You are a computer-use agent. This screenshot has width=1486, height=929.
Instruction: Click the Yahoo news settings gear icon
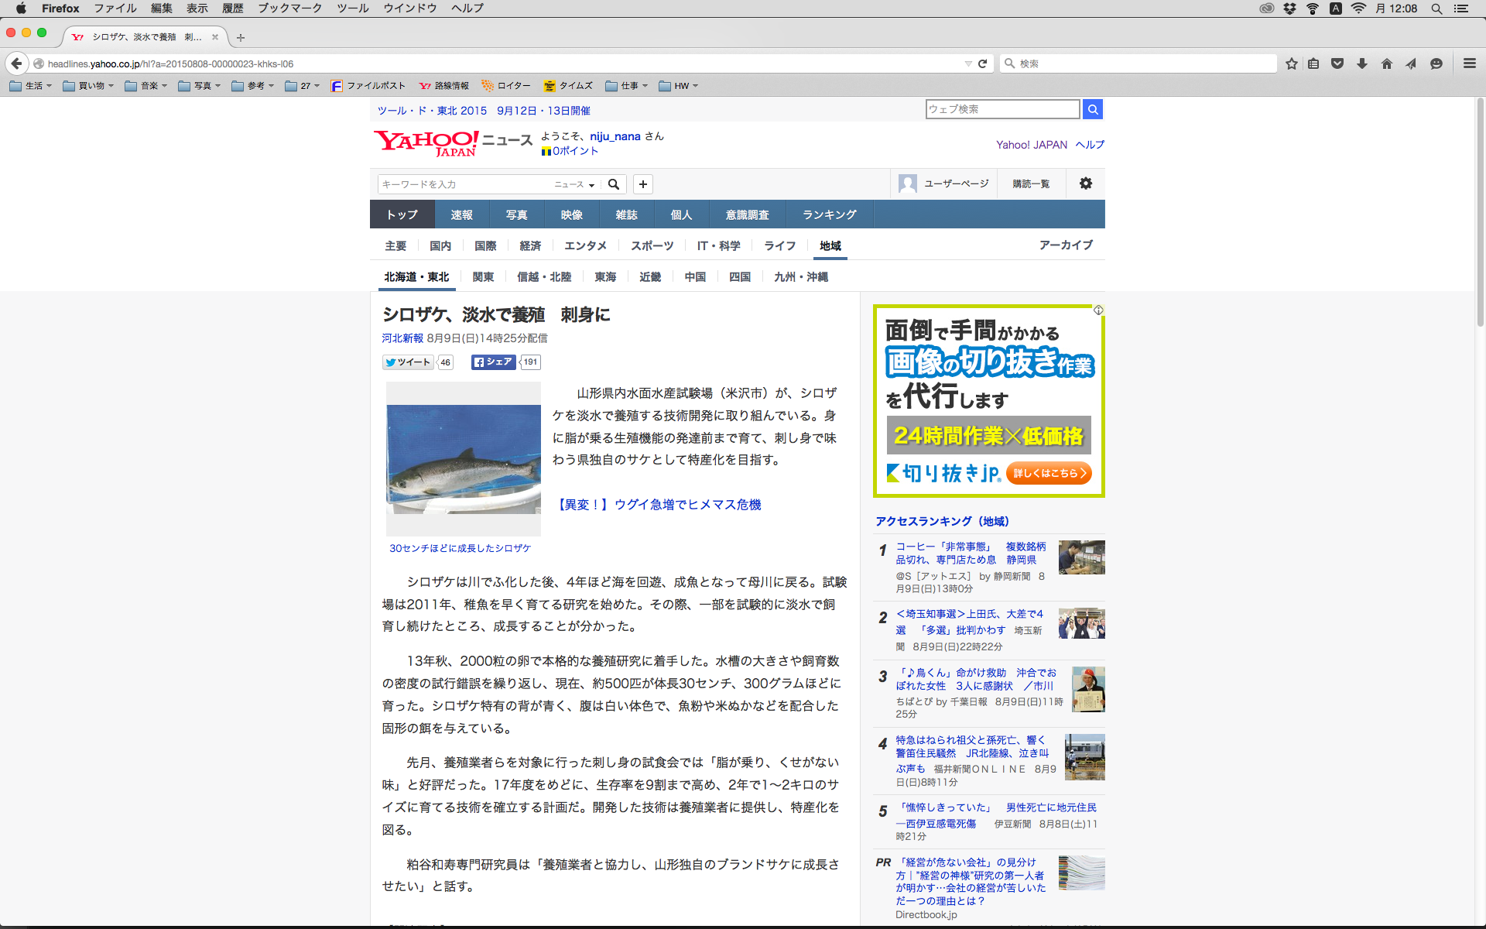coord(1085,183)
